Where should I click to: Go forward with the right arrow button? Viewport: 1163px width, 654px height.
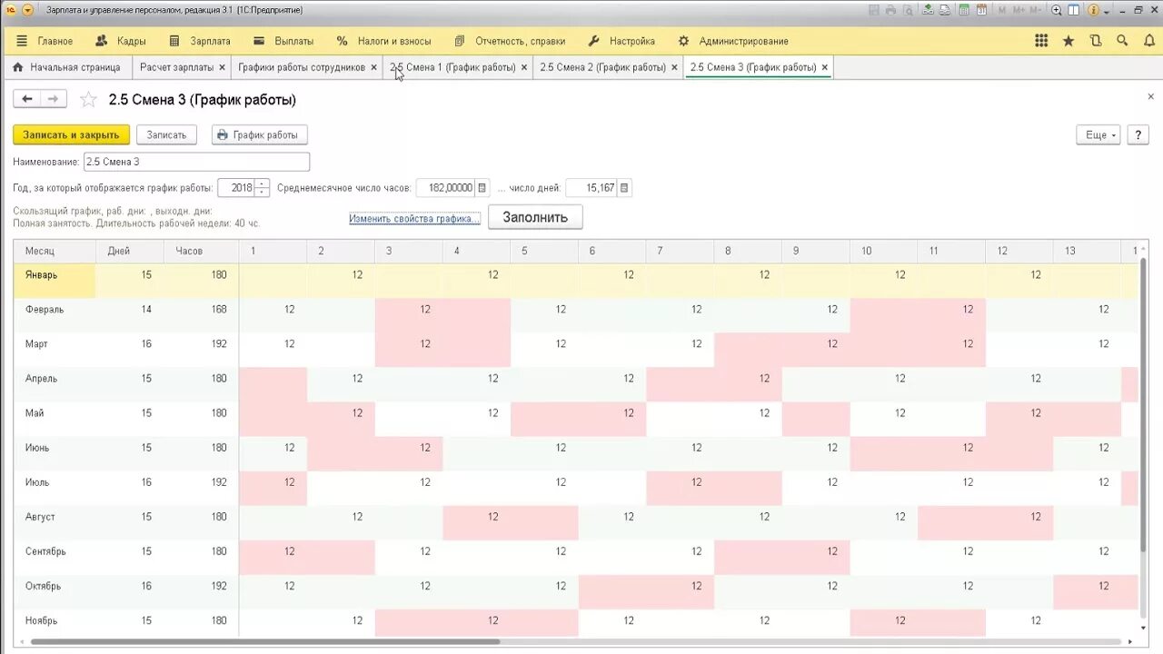click(53, 99)
